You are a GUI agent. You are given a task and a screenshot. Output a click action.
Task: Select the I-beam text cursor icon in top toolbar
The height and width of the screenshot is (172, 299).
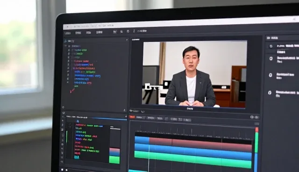click(x=134, y=31)
